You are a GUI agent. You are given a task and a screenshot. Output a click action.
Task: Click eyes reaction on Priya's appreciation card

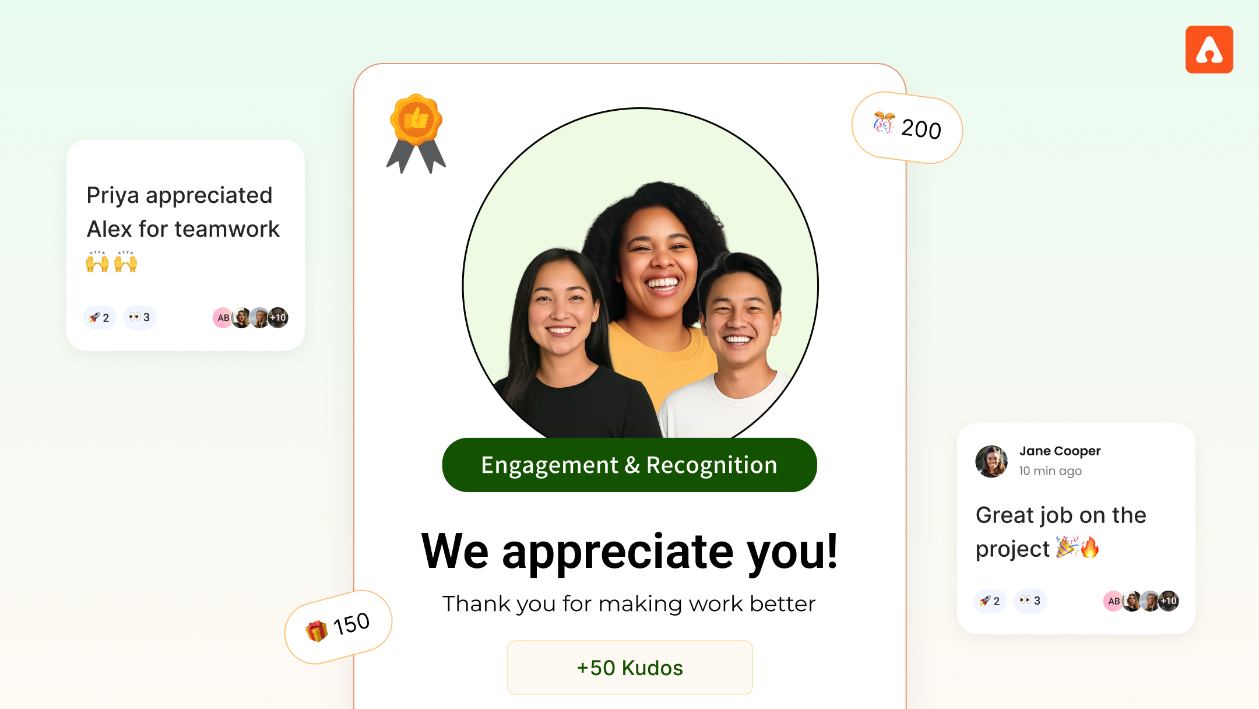point(139,318)
